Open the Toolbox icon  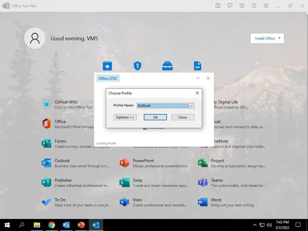click(x=167, y=66)
